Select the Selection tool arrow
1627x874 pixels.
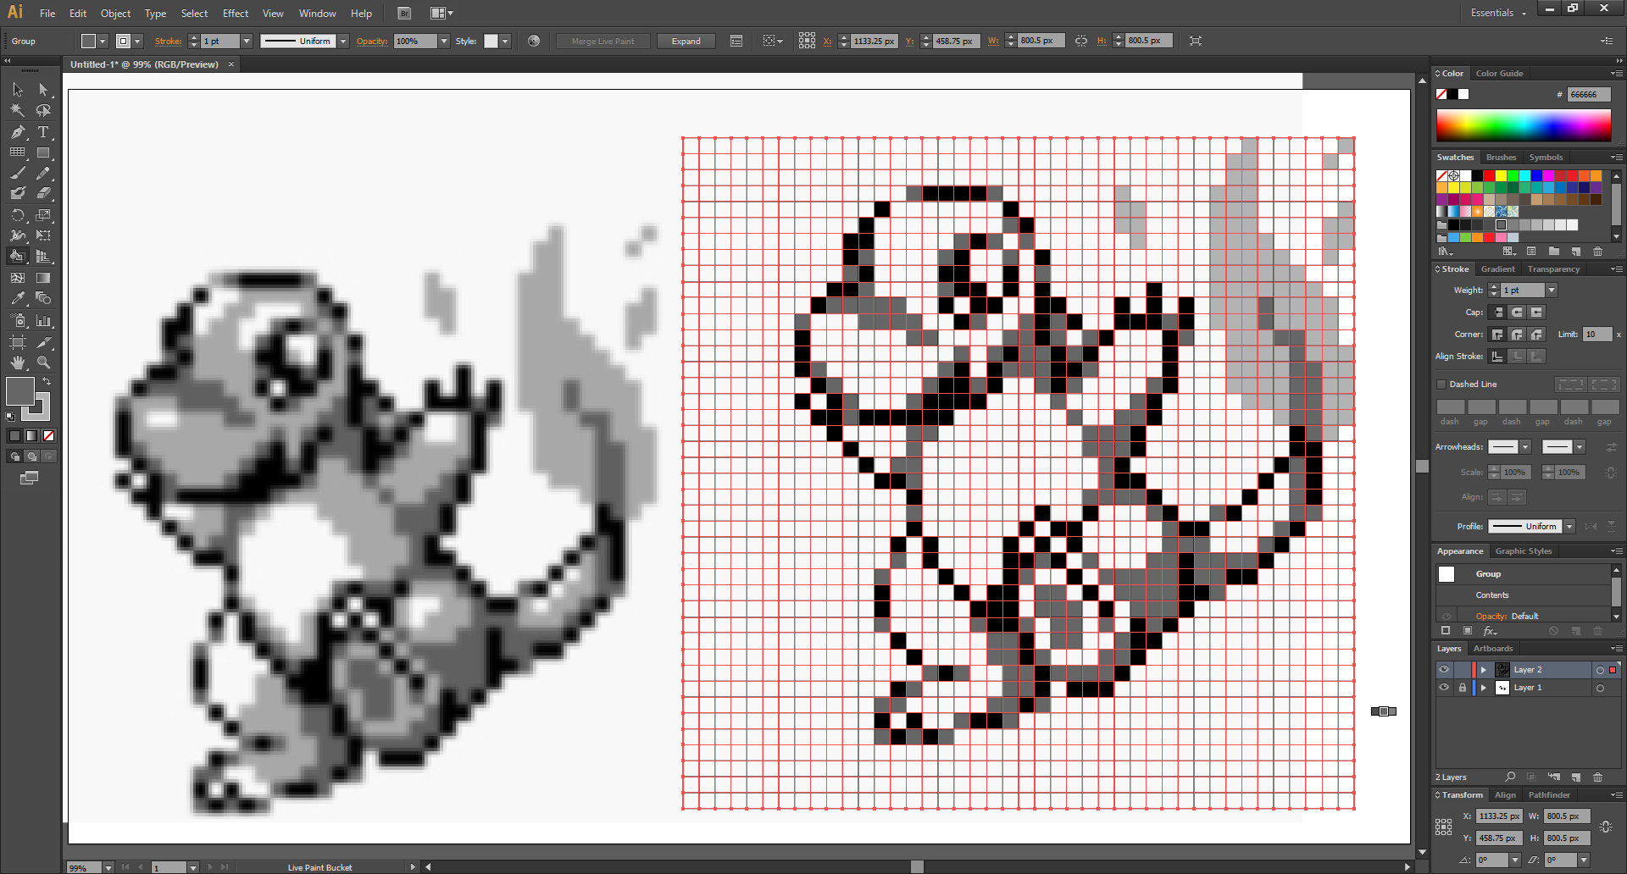18,90
